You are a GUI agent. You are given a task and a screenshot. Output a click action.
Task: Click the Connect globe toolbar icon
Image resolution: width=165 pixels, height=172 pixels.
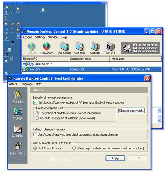pyautogui.click(x=31, y=47)
